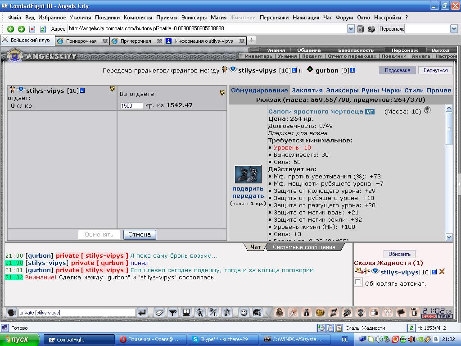Click the передать link
Image resolution: width=461 pixels, height=346 pixels.
point(248,196)
